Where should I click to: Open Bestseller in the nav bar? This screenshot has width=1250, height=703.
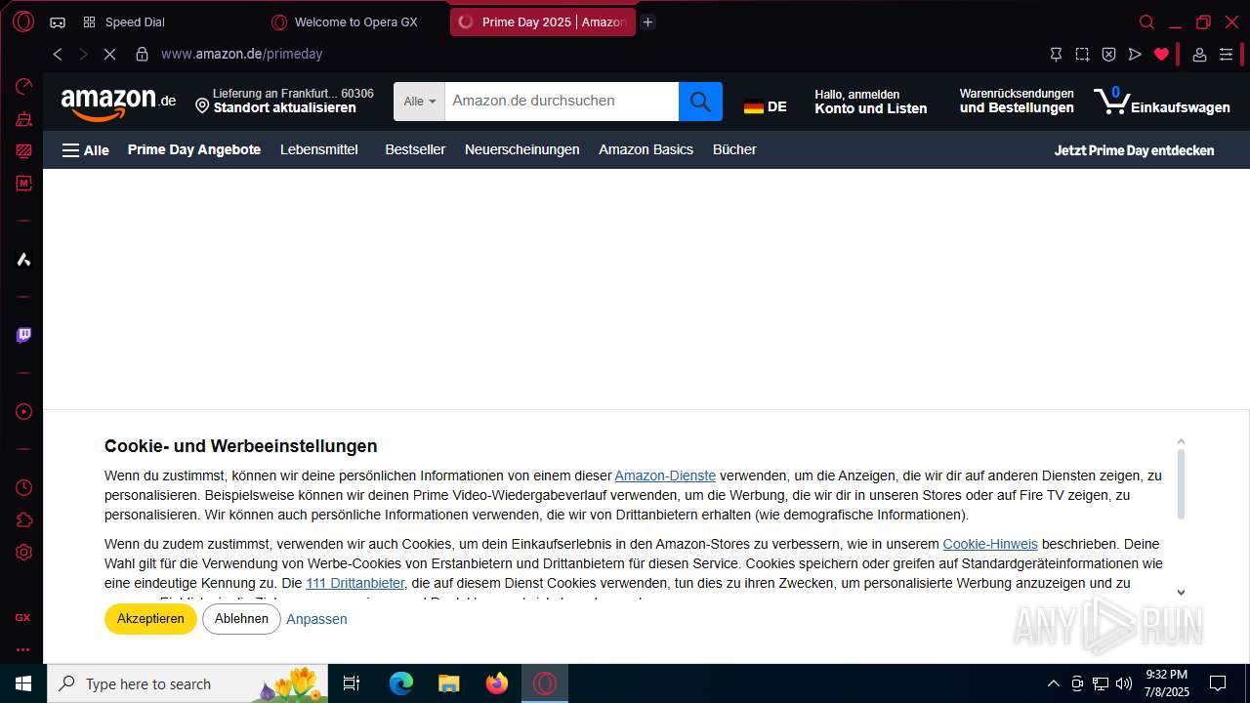(x=415, y=149)
